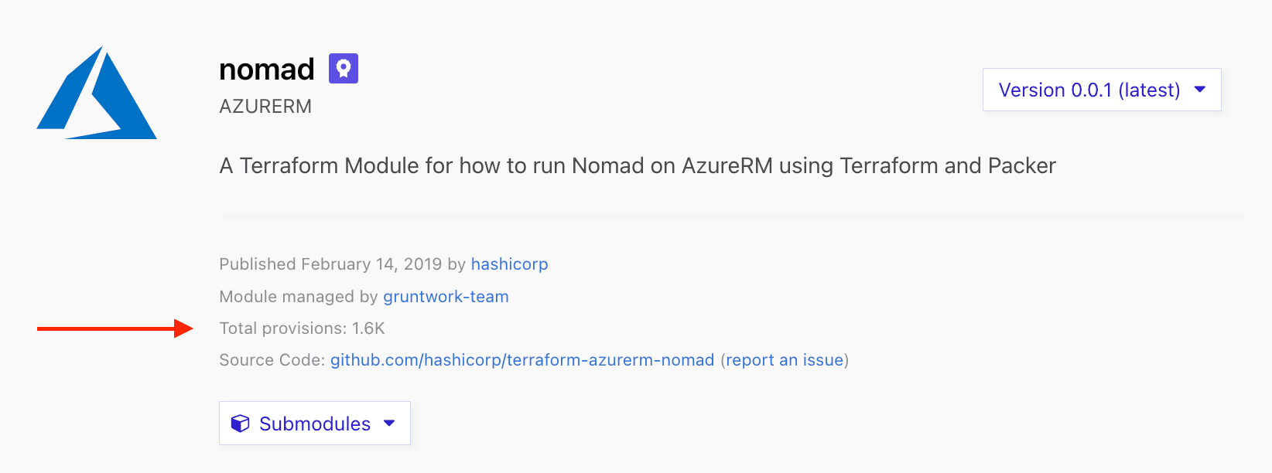Expand the Submodules dropdown
The width and height of the screenshot is (1272, 473).
(x=314, y=424)
